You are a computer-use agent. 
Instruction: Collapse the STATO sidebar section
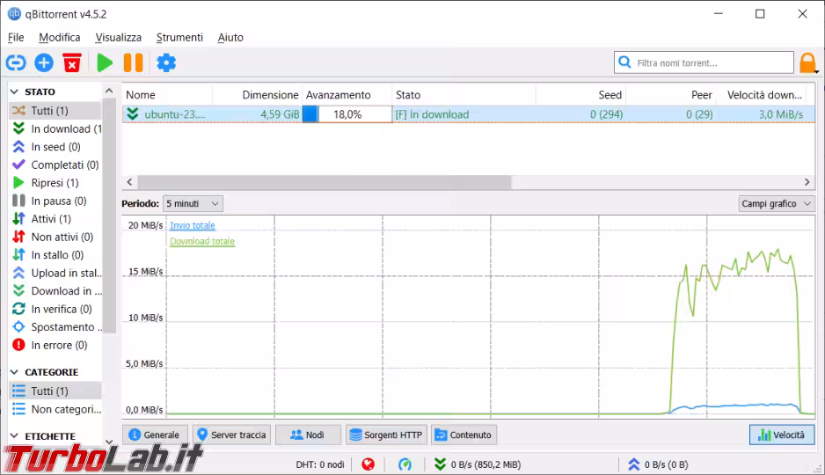pos(14,91)
